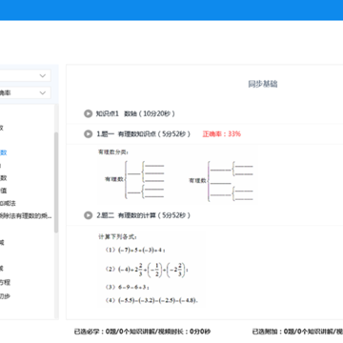The width and height of the screenshot is (343, 343).
Task: Select the highlighted blue chapter item
Action: coord(4,152)
